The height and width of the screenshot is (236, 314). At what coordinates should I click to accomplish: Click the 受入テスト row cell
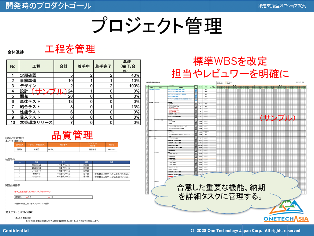pyautogui.click(x=36, y=117)
